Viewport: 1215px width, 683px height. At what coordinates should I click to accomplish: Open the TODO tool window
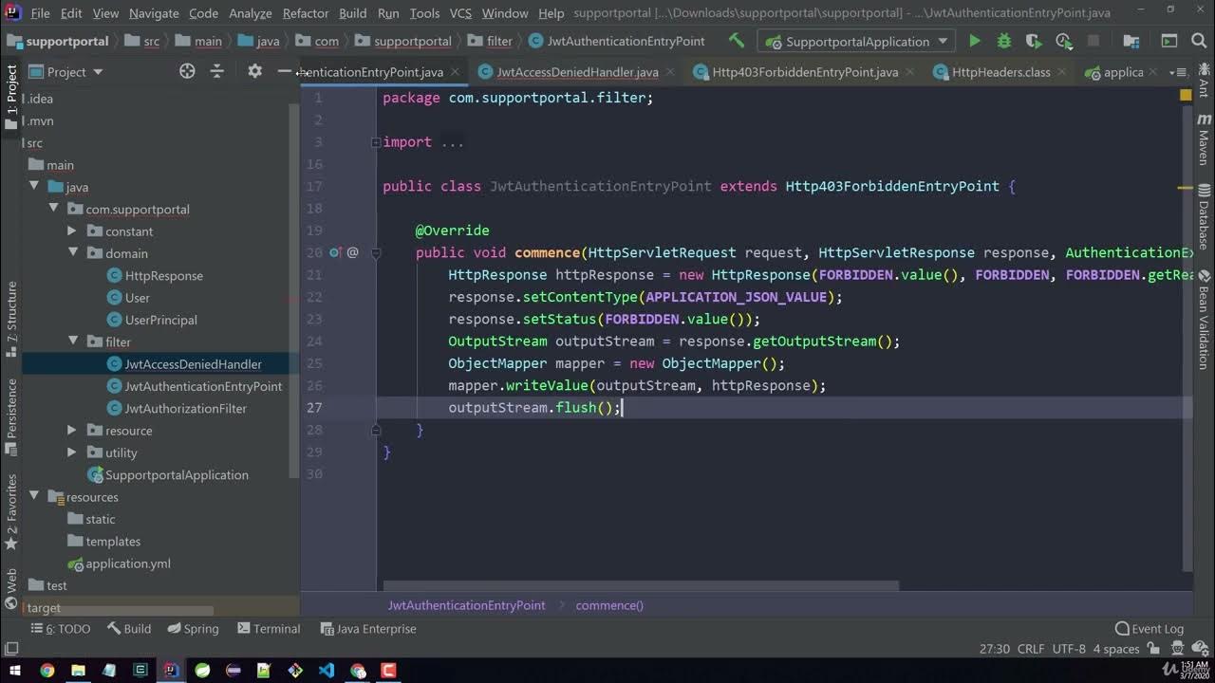pyautogui.click(x=62, y=628)
